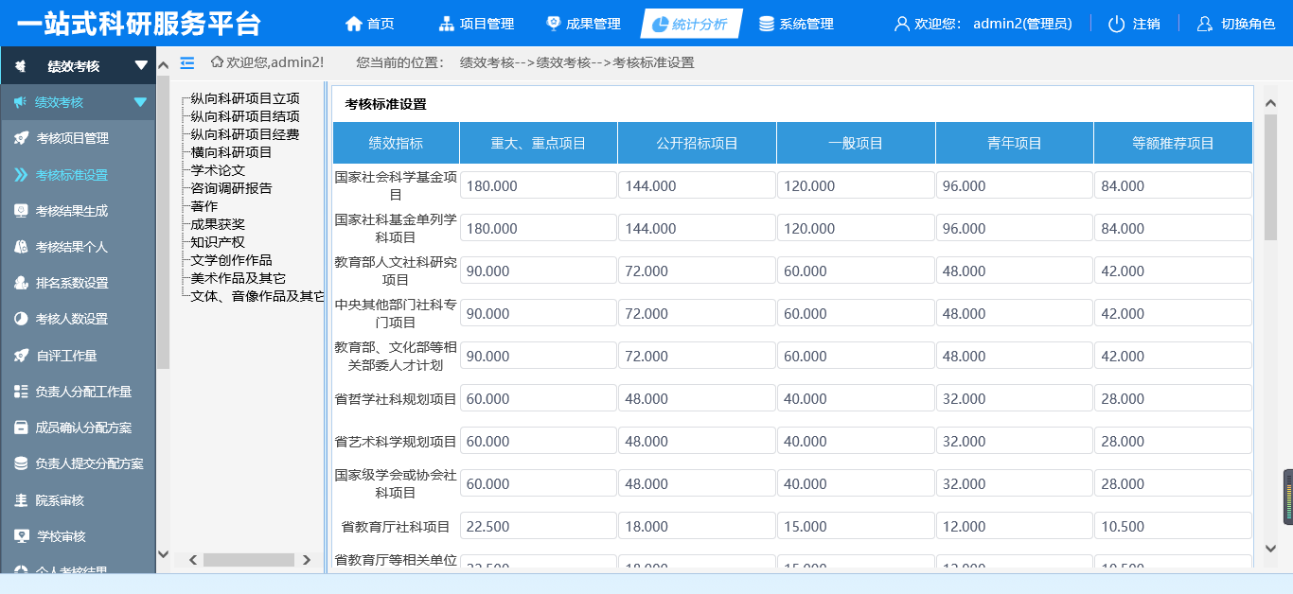Screen dimensions: 1293x594
Task: Select tree node 文学创作作品
Action: click(x=231, y=260)
